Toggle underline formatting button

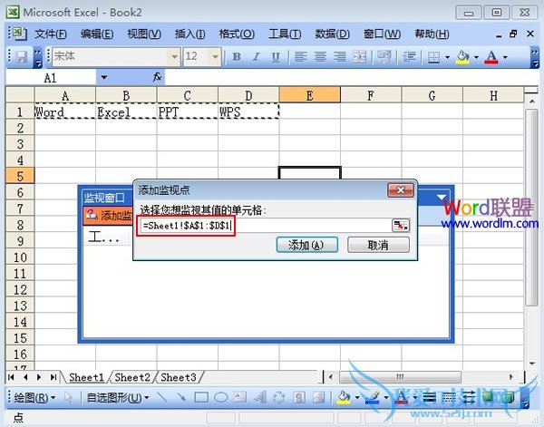tap(276, 56)
